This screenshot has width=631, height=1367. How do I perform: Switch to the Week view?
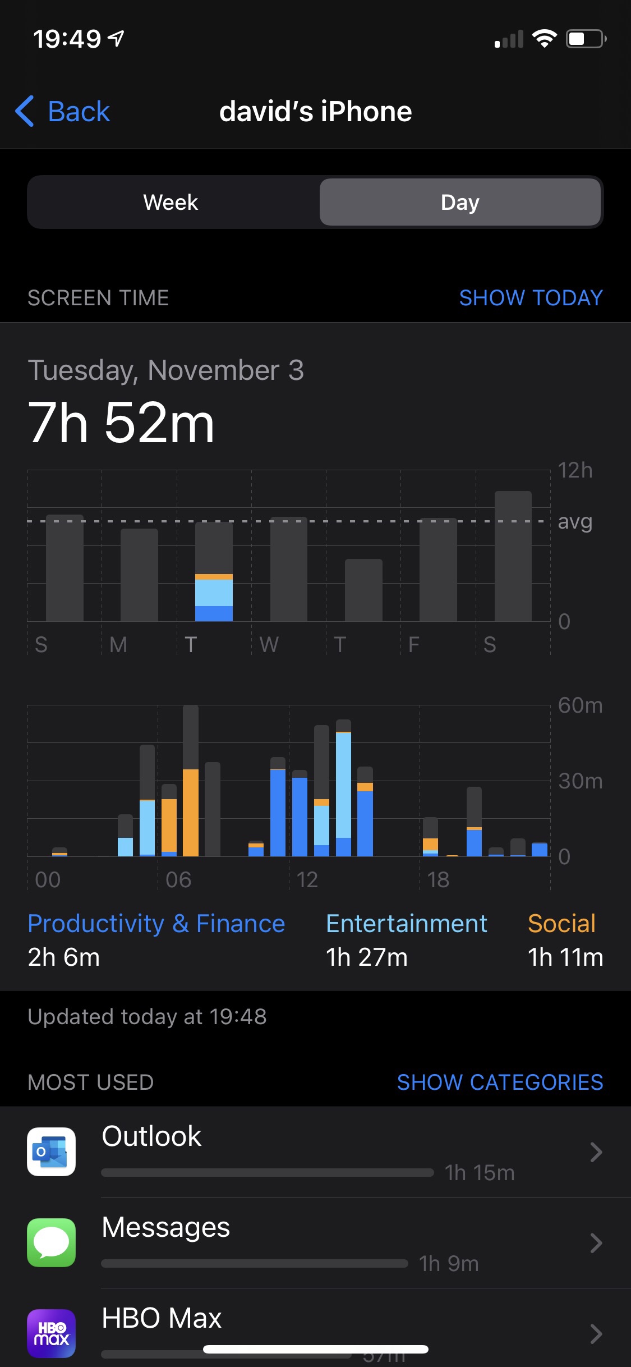coord(171,202)
